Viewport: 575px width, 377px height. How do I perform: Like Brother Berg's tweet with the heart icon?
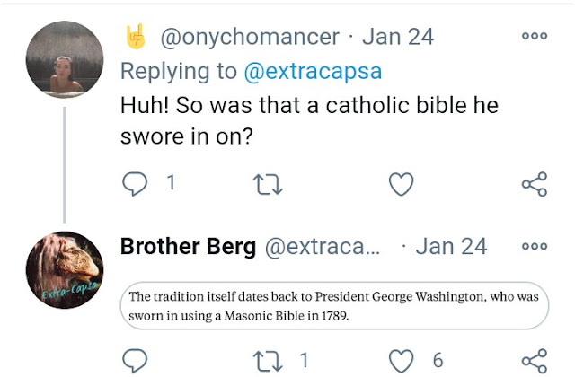click(402, 361)
